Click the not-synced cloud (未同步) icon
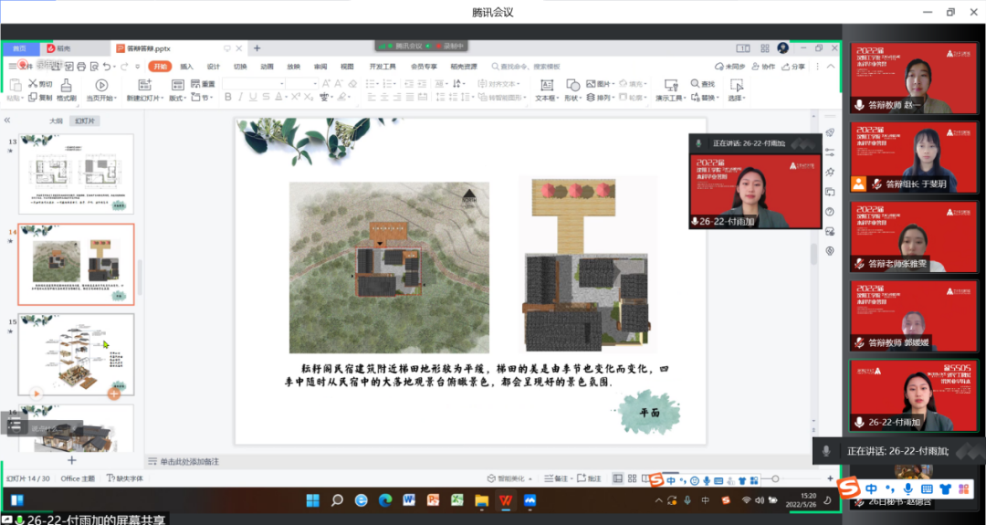This screenshot has height=525, width=986. (719, 67)
